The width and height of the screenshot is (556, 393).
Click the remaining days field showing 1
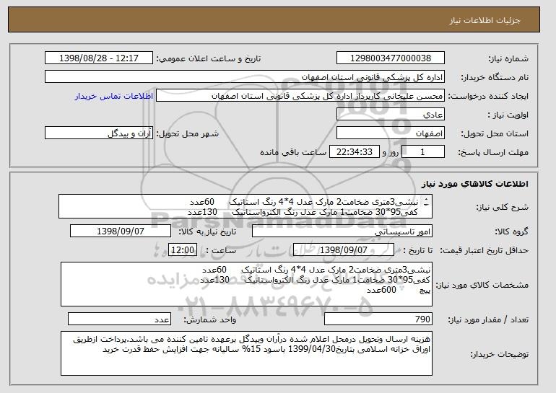tap(422, 152)
